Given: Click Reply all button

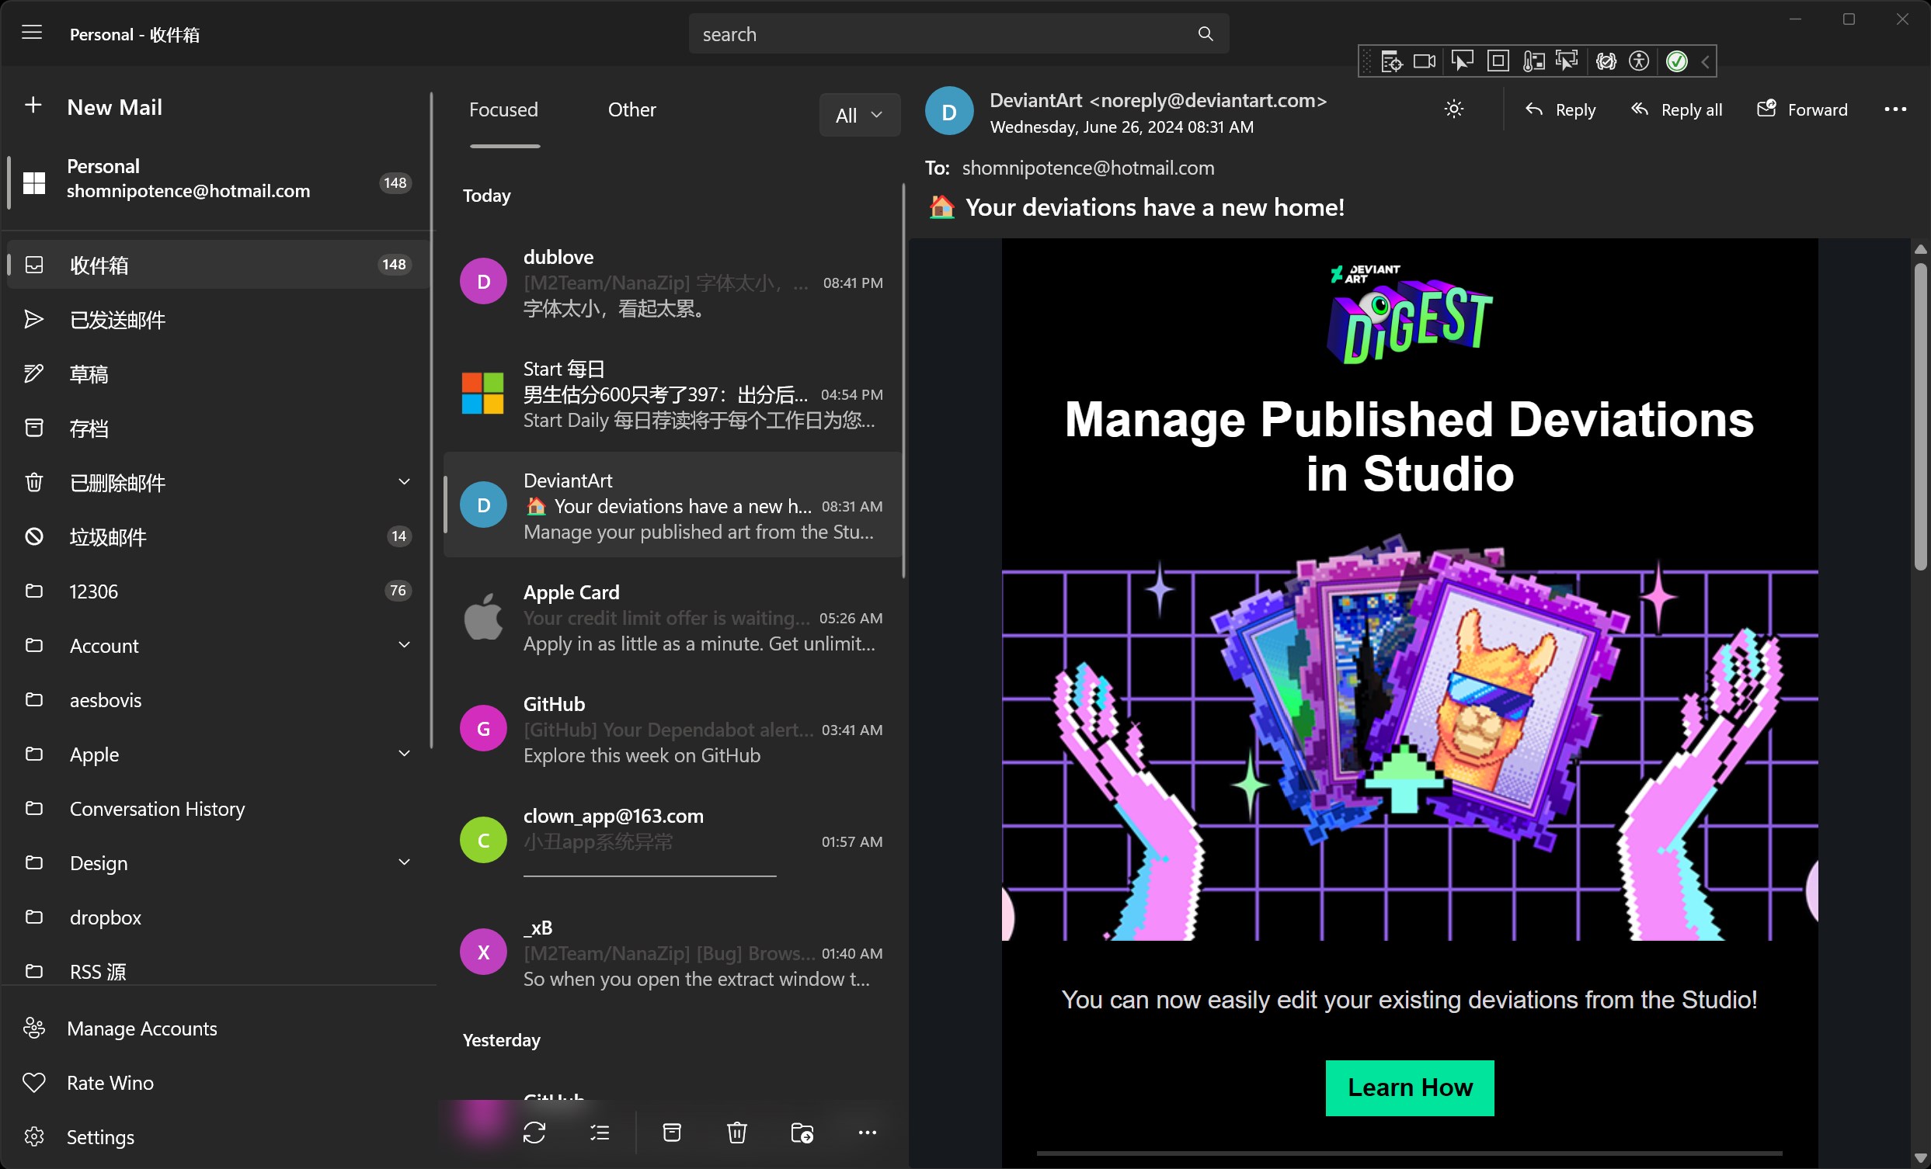Looking at the screenshot, I should (x=1676, y=109).
